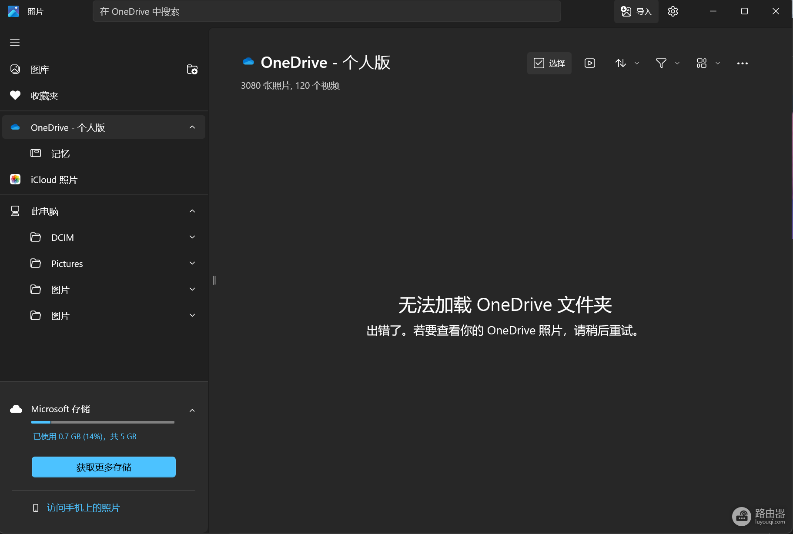Click the Microsoft 存储 cloud icon
The height and width of the screenshot is (534, 793).
click(x=16, y=409)
